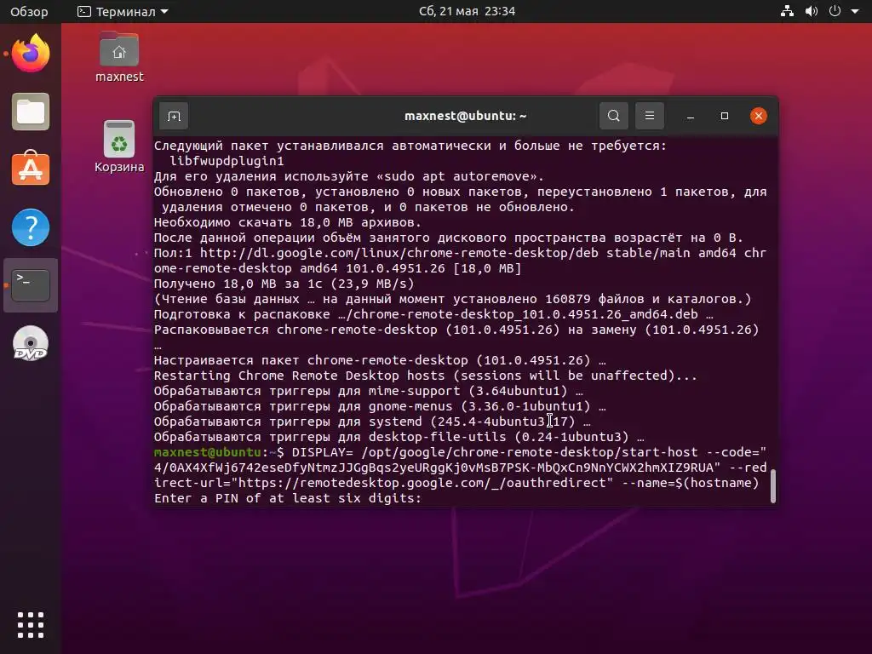The image size is (872, 654).
Task: Open Firefox from the dock
Action: (x=31, y=54)
